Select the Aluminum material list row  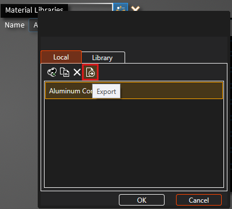pos(134,90)
